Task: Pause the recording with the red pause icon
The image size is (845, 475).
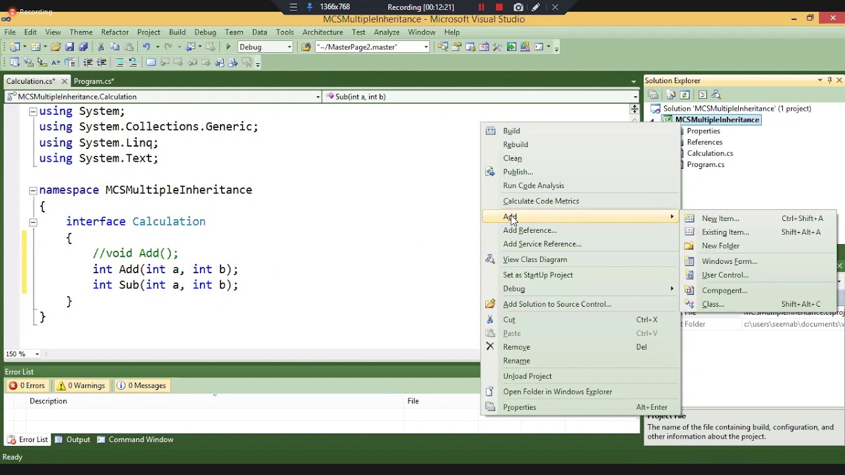Action: [481, 7]
